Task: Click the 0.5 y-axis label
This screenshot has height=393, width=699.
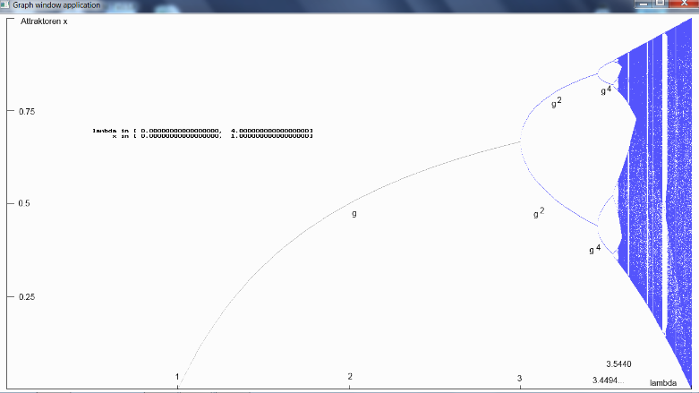Action: (24, 203)
